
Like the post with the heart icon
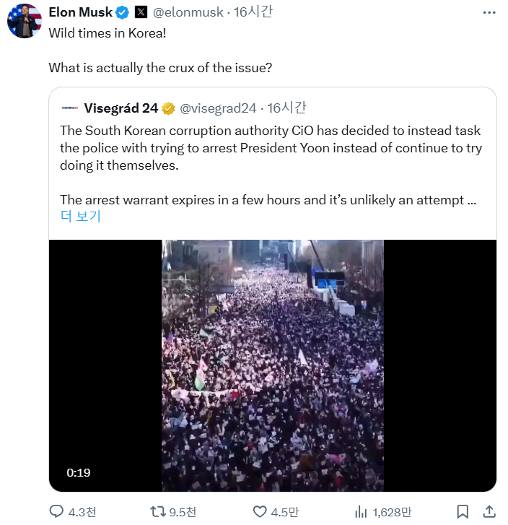click(260, 512)
